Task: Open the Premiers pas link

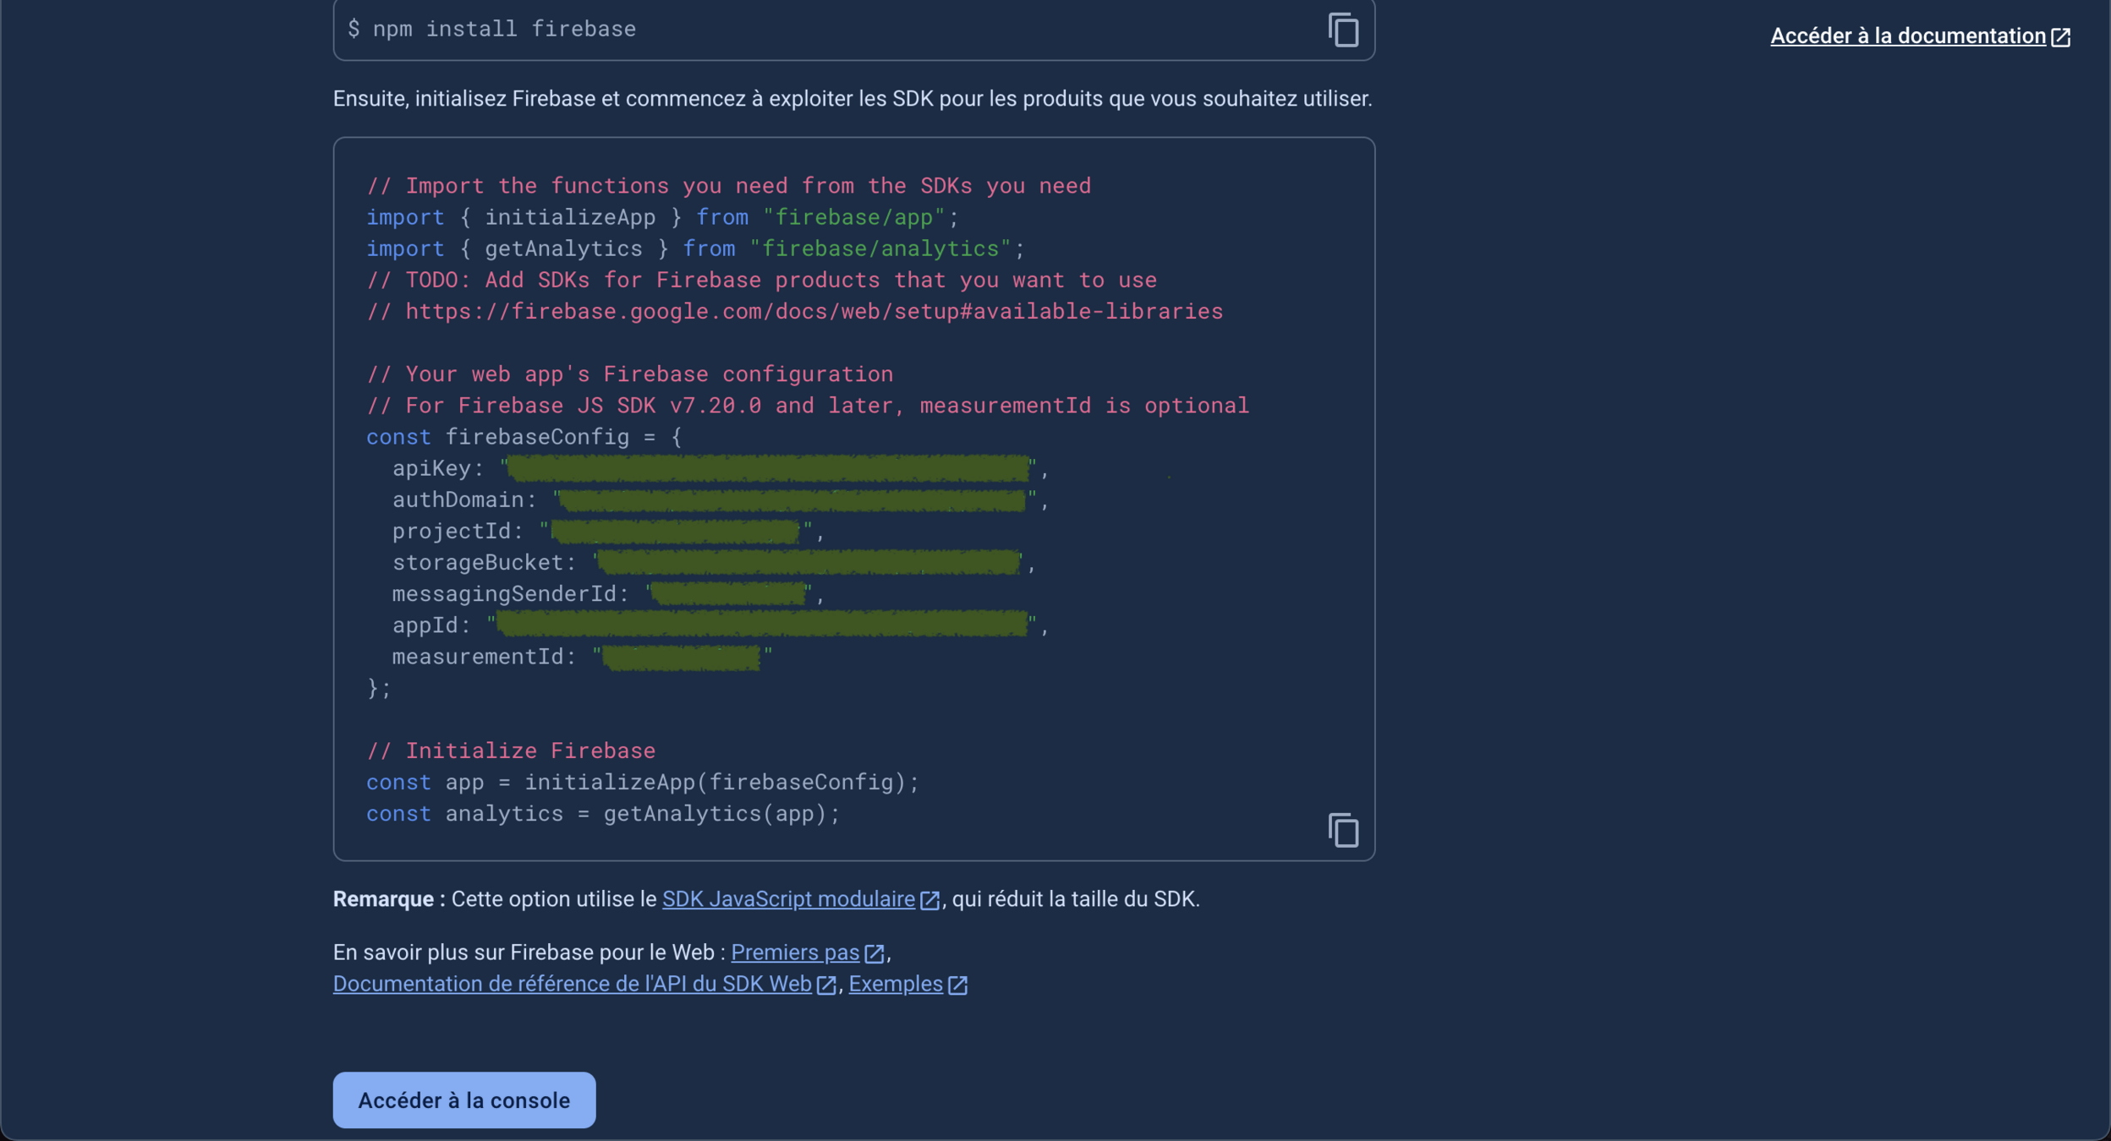Action: click(794, 953)
